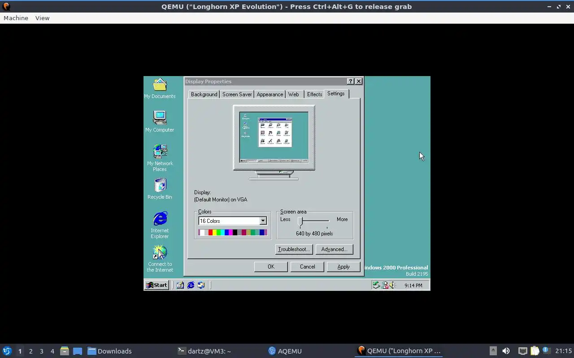Click host tray up-arrow expander icon
This screenshot has width=574, height=358.
tap(493, 351)
